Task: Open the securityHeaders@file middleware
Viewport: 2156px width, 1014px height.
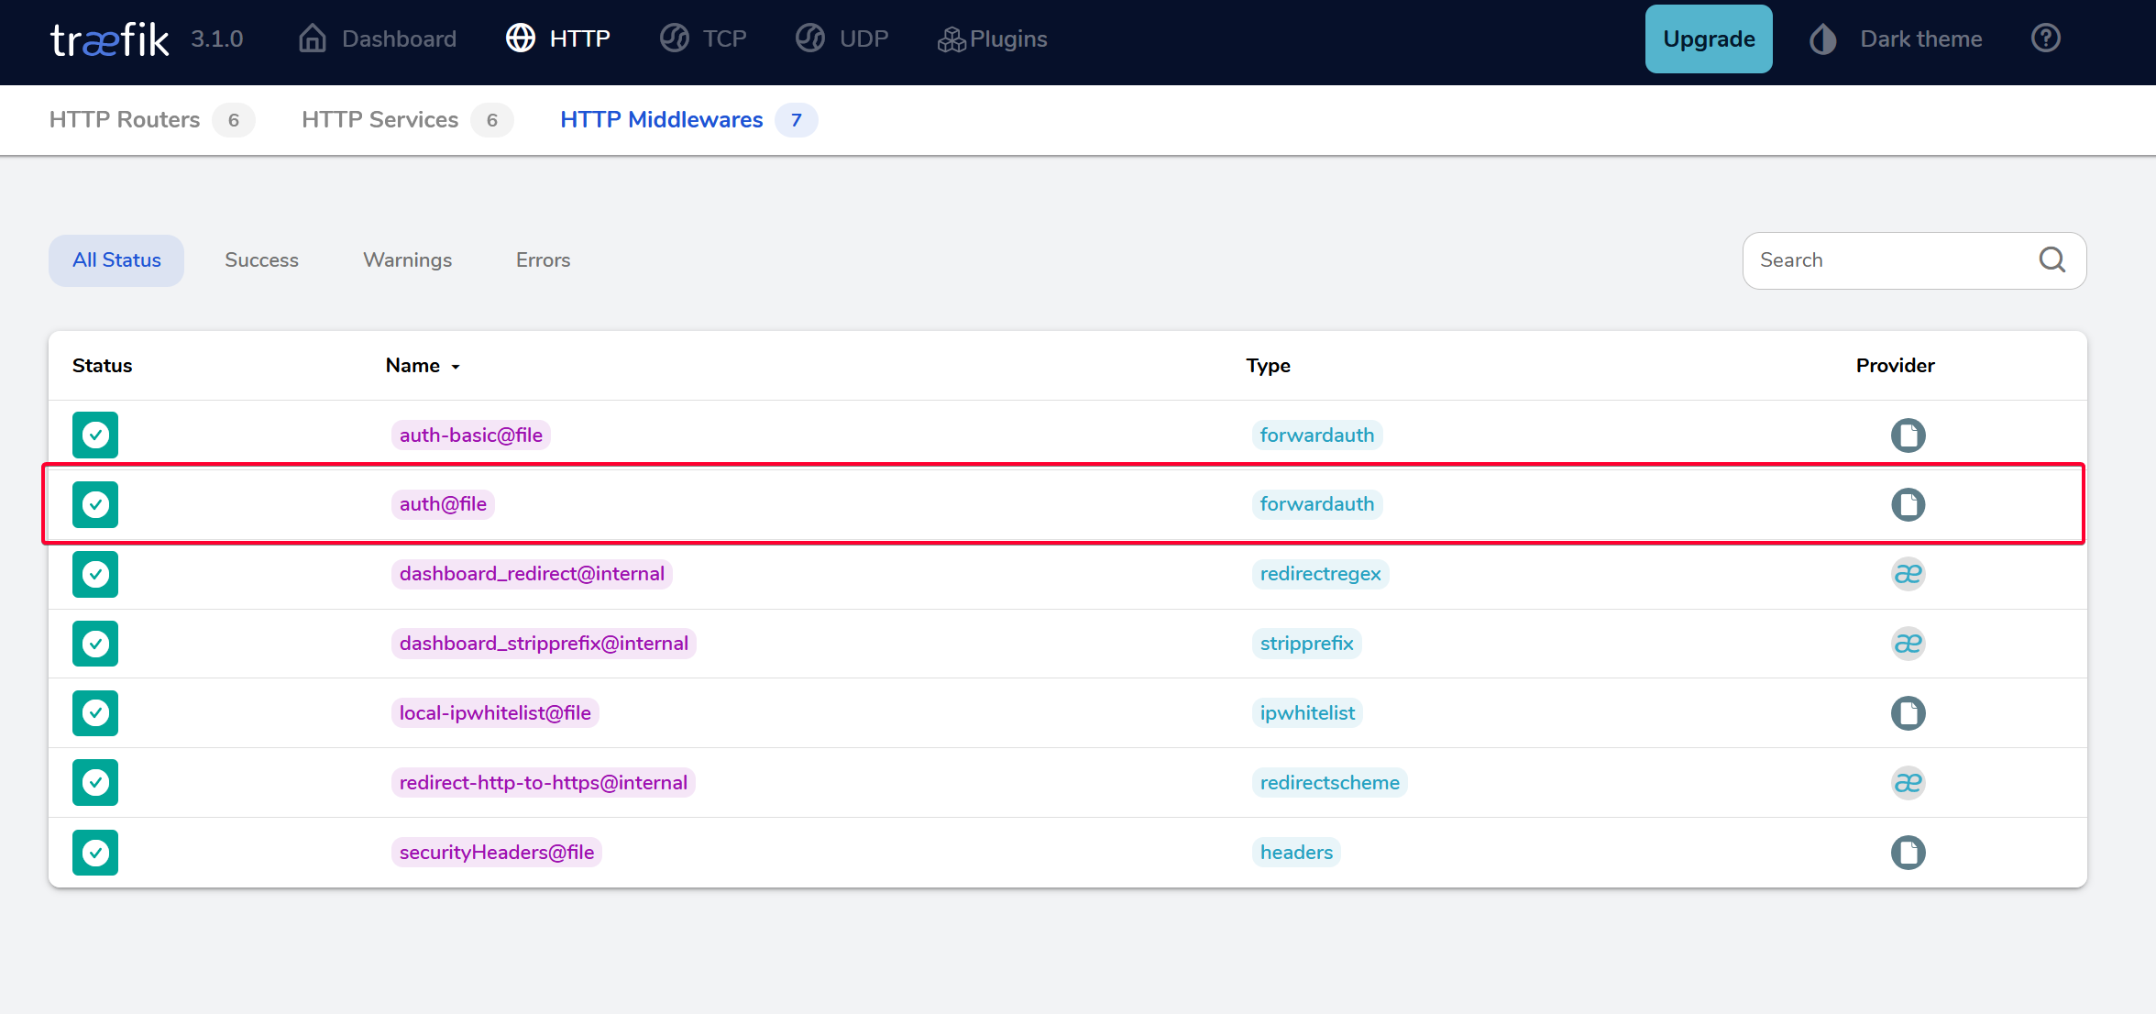Action: click(497, 853)
